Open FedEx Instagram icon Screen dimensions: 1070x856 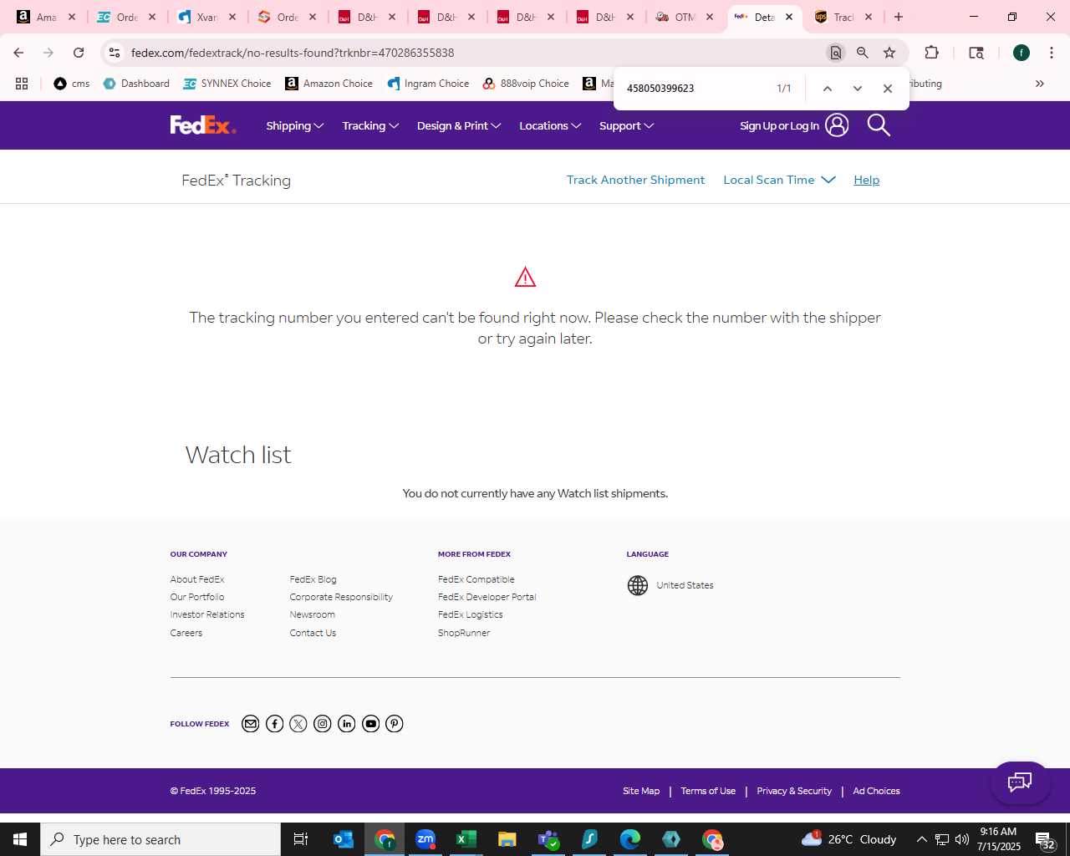pos(323,724)
